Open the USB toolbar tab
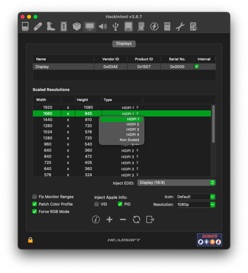Image resolution: width=248 pixels, height=273 pixels. (x=115, y=27)
